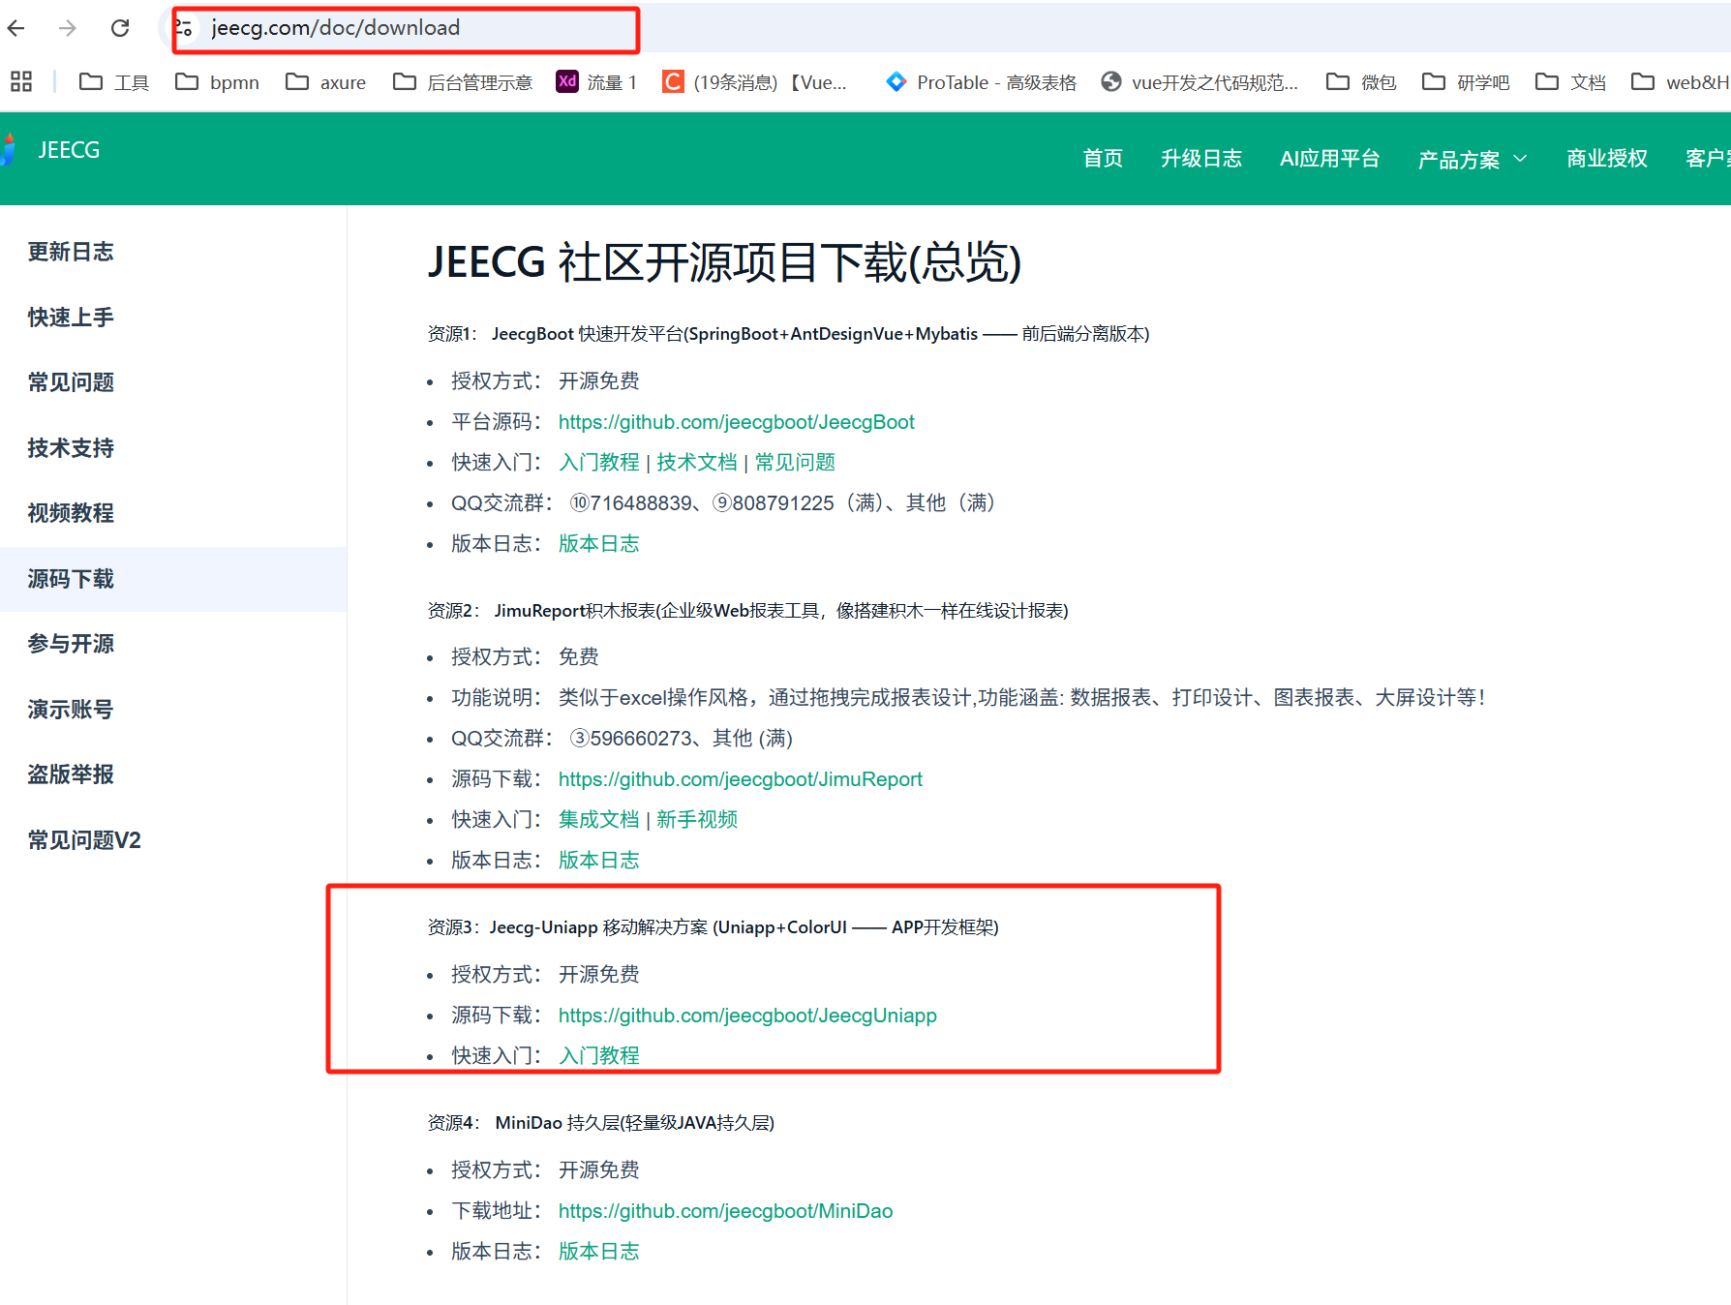Open the apps grid icon in bookmarks bar
Viewport: 1731px width, 1305px height.
coord(21,81)
